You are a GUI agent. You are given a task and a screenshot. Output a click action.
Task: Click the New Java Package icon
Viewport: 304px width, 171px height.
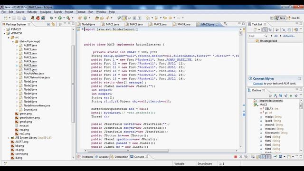80,18
